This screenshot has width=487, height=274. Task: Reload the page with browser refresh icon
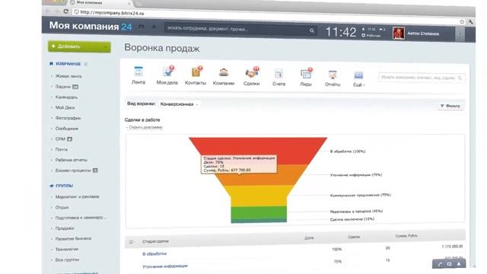[66, 11]
